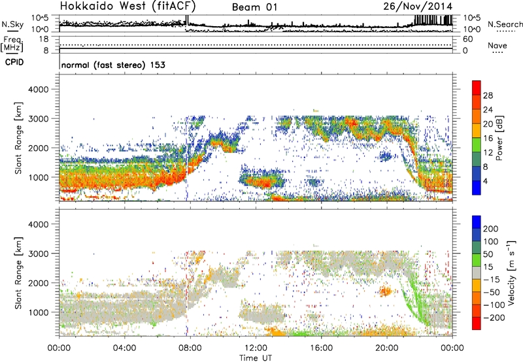
Task: Click the right axis value '60' in frequency panel
Action: 467,39
